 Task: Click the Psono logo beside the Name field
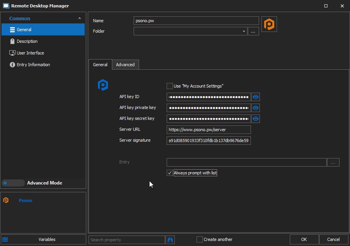pyautogui.click(x=270, y=24)
